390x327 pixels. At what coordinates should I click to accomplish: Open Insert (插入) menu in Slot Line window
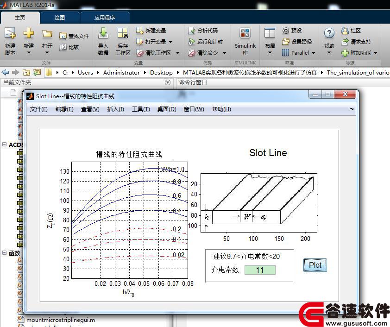click(x=115, y=109)
